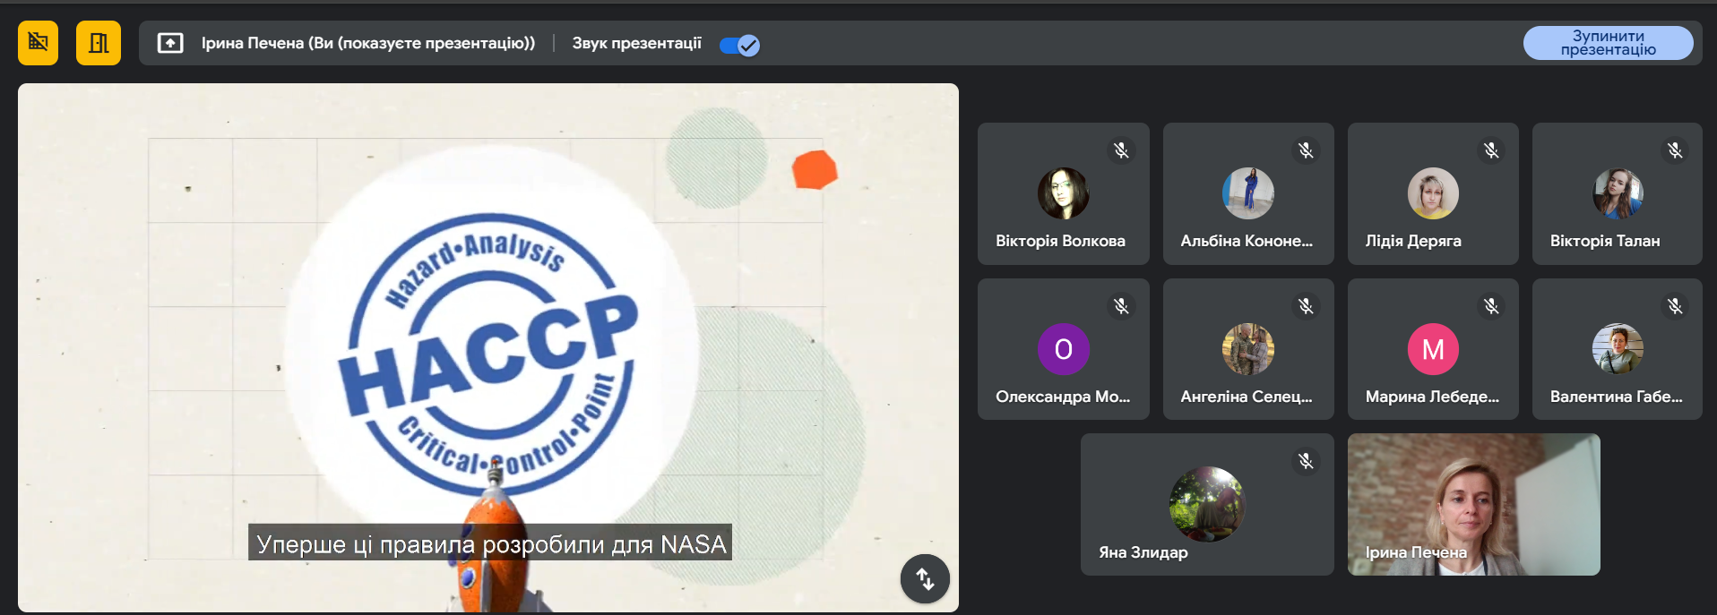Select Лідія Деряга avatar photo
The width and height of the screenshot is (1717, 615).
pos(1433,193)
